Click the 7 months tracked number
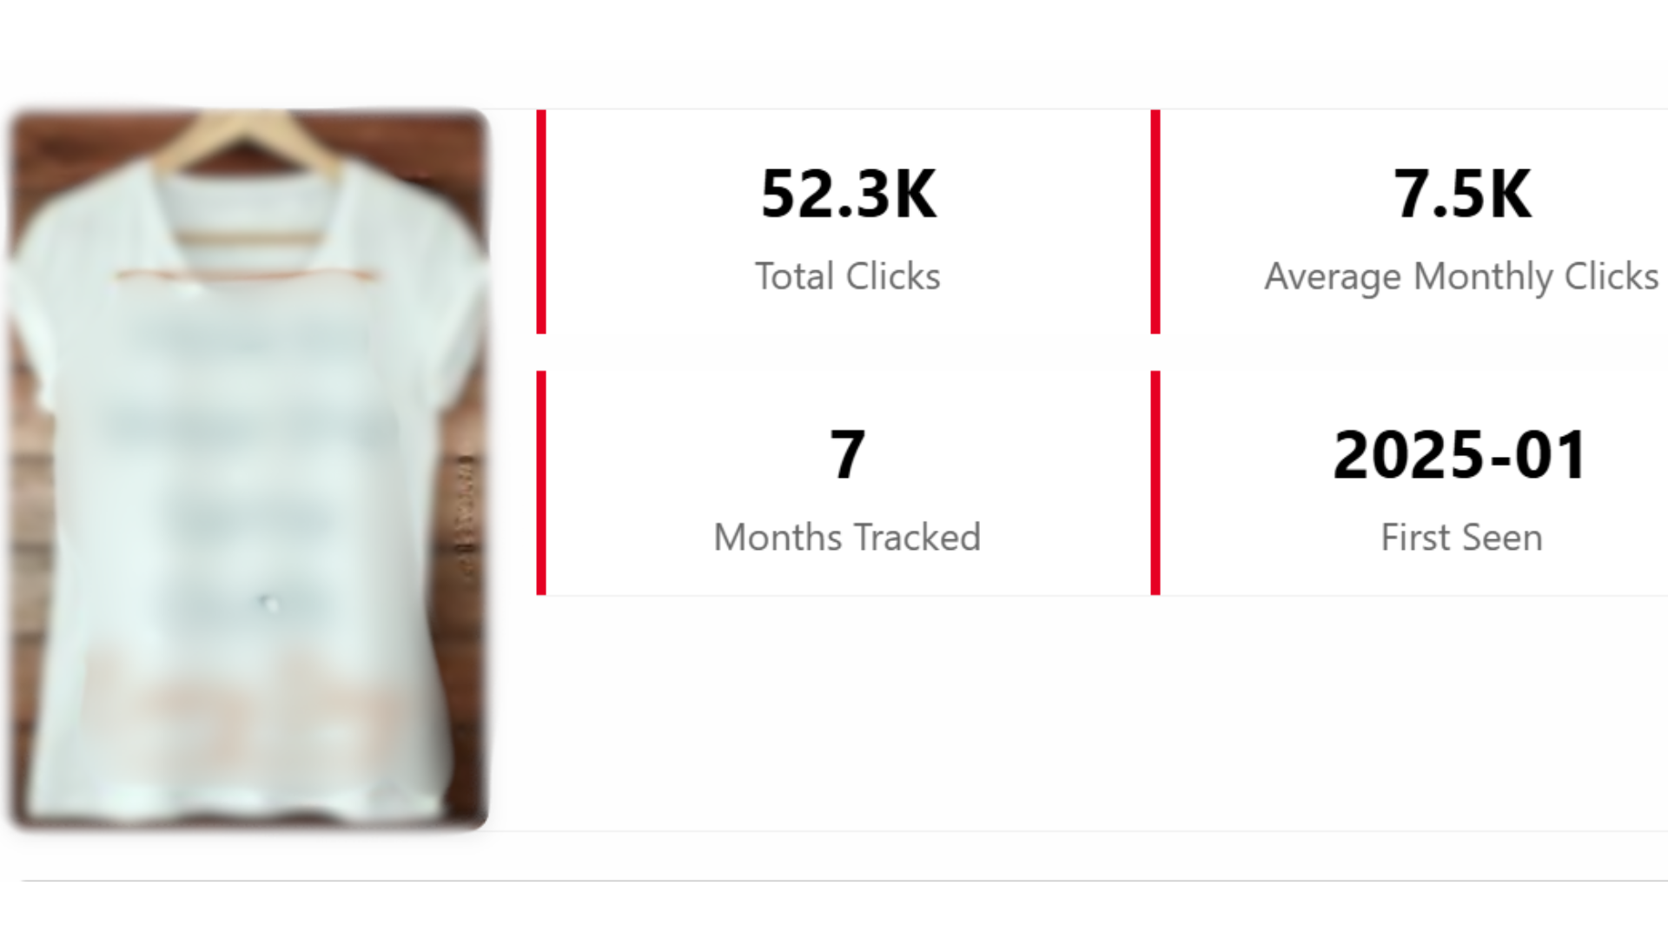The width and height of the screenshot is (1668, 938). (x=847, y=454)
